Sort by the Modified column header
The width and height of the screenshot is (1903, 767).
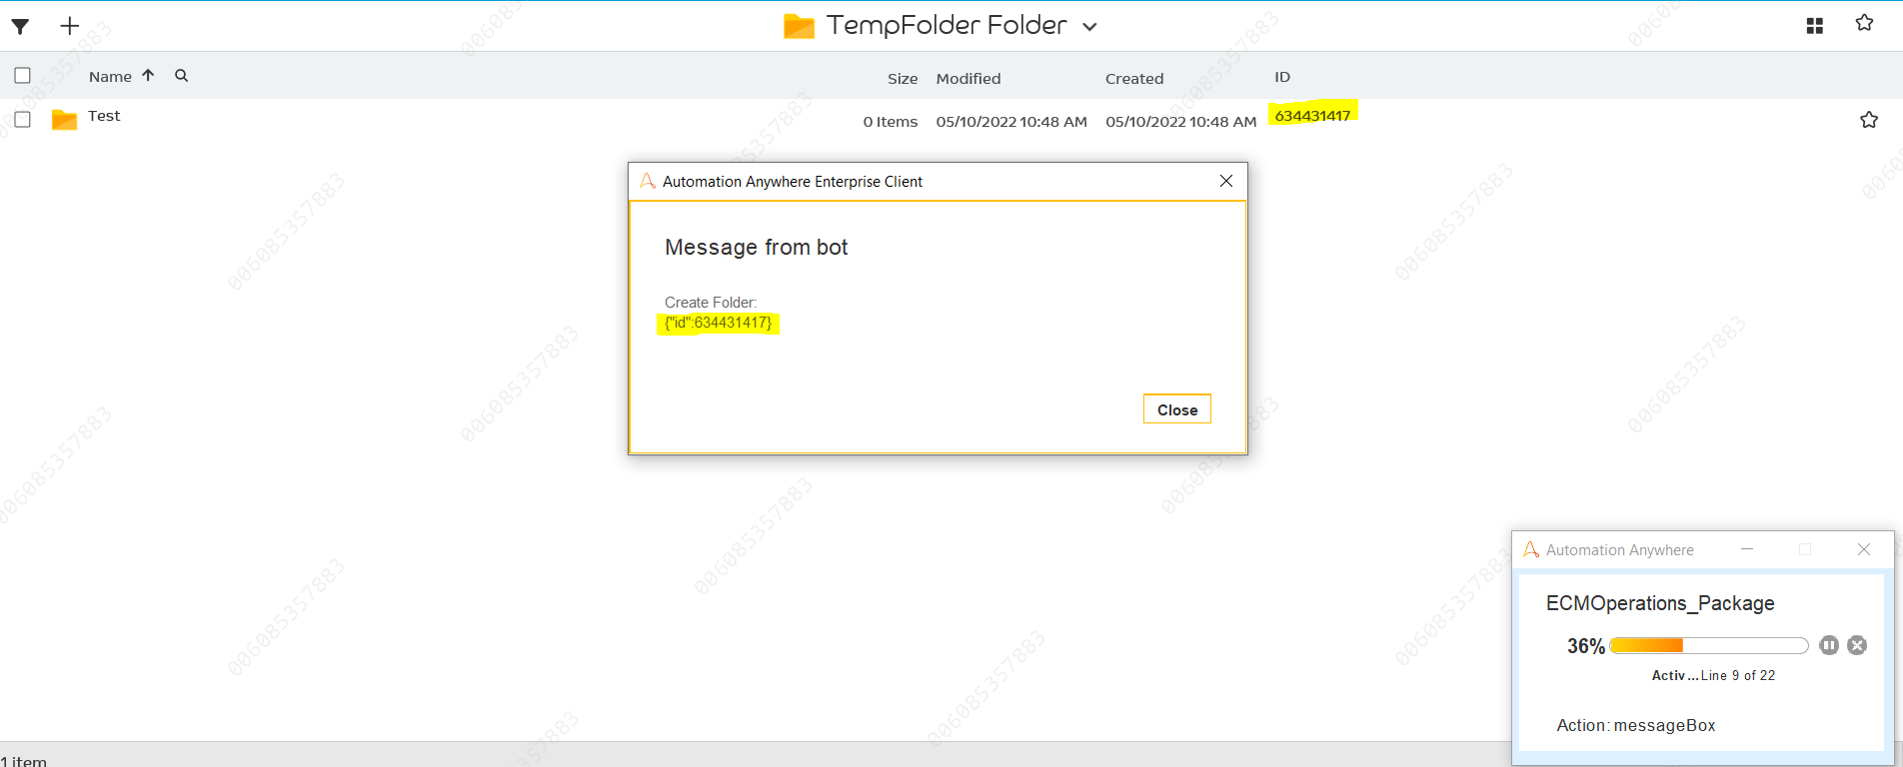click(968, 79)
